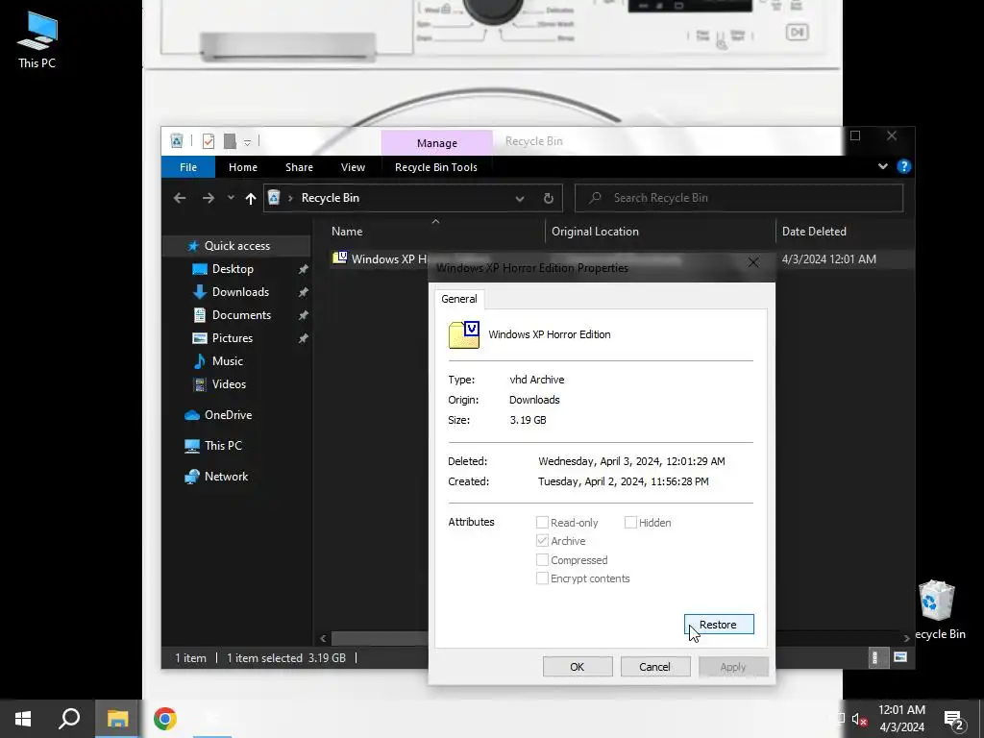Open Desktop in the navigation pane

(x=233, y=269)
